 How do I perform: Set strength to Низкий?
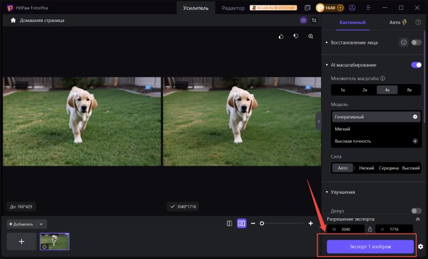366,168
